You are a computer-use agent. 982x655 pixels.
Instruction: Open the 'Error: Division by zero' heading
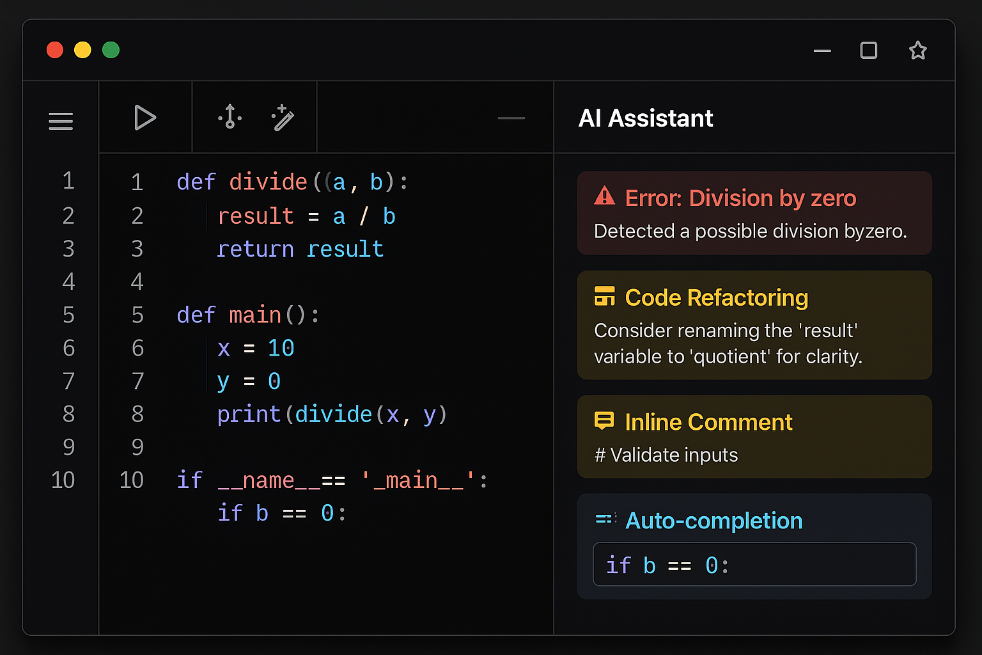[740, 198]
